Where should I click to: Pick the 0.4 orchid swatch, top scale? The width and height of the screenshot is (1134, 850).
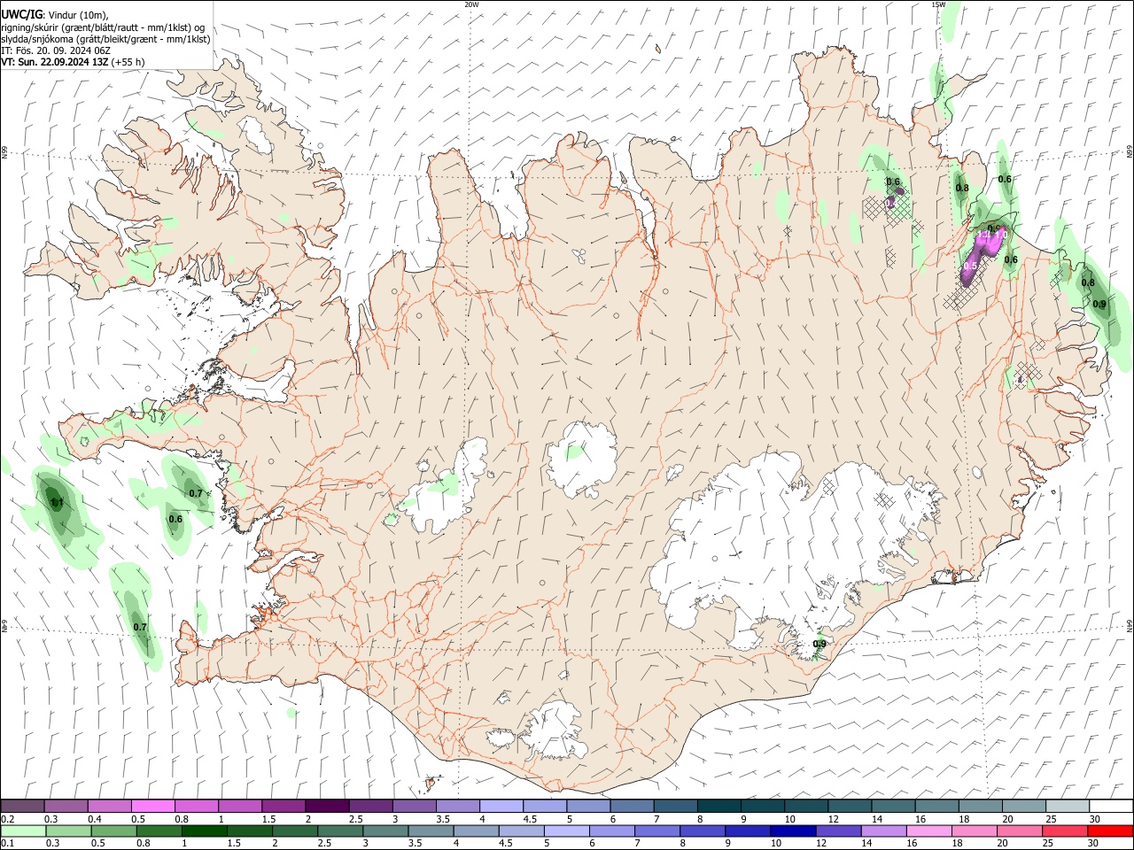109,806
